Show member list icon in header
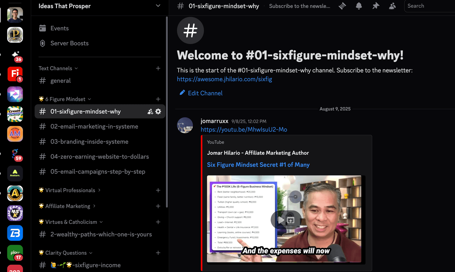 (392, 6)
